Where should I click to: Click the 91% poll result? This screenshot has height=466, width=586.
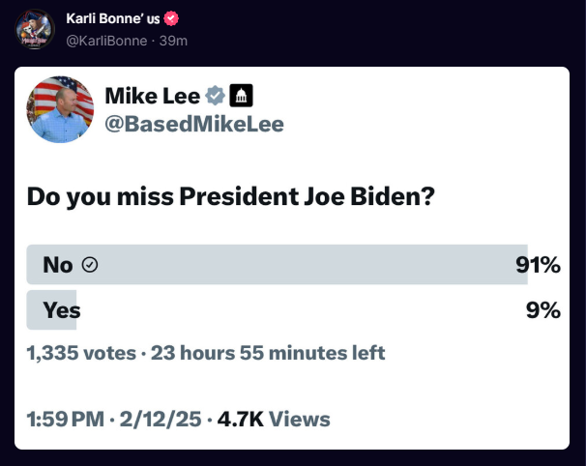539,265
